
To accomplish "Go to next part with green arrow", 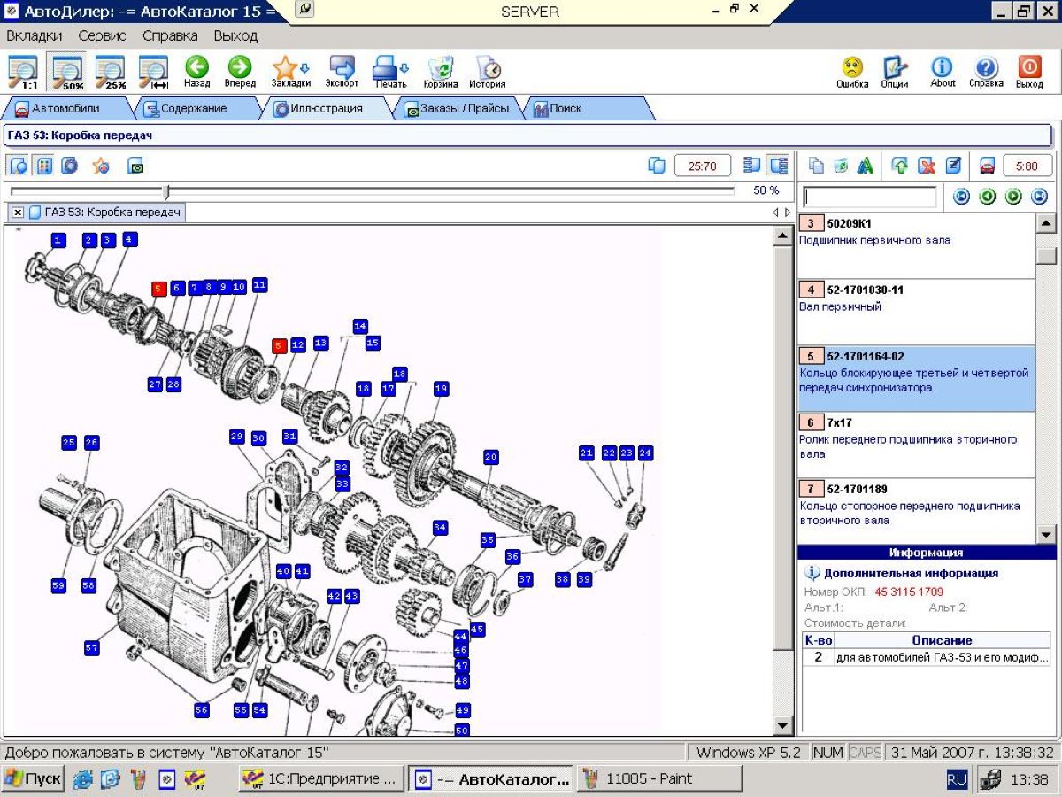I will pyautogui.click(x=1013, y=197).
